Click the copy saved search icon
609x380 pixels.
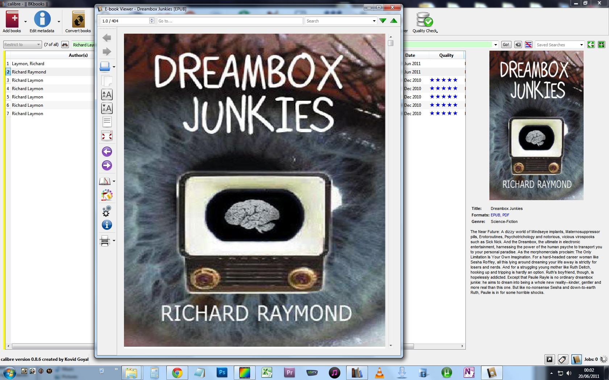pyautogui.click(x=591, y=45)
